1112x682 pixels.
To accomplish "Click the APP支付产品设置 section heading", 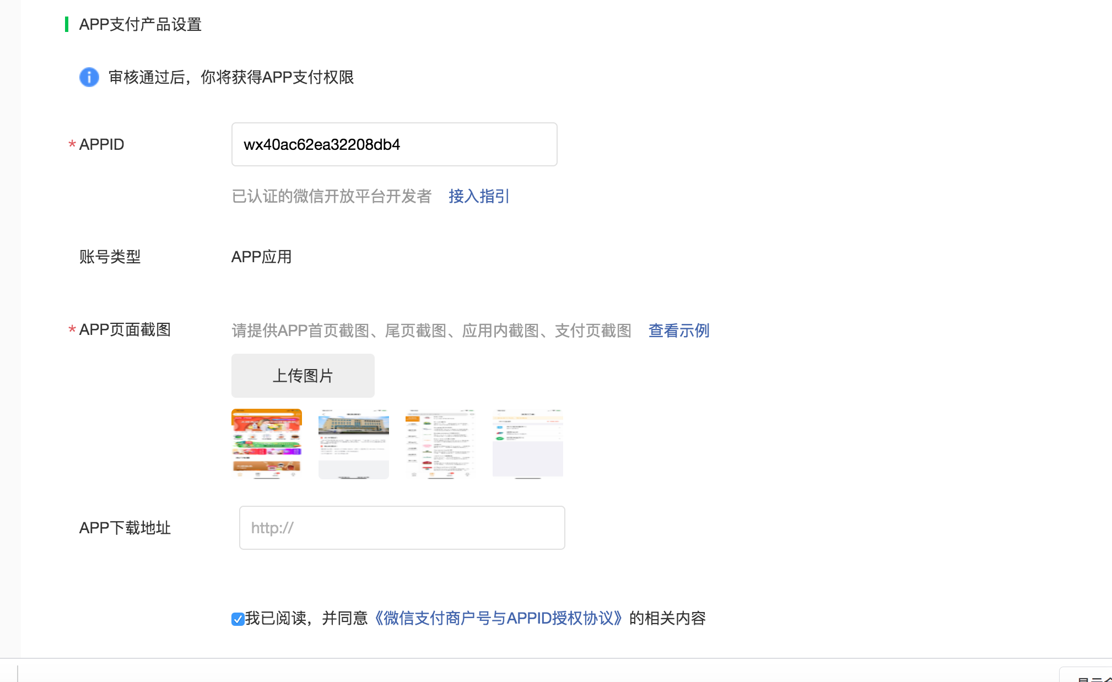I will coord(141,24).
